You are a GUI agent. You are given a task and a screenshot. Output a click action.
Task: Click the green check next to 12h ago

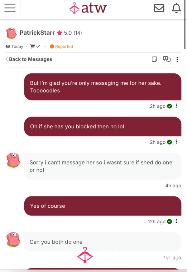pyautogui.click(x=170, y=221)
